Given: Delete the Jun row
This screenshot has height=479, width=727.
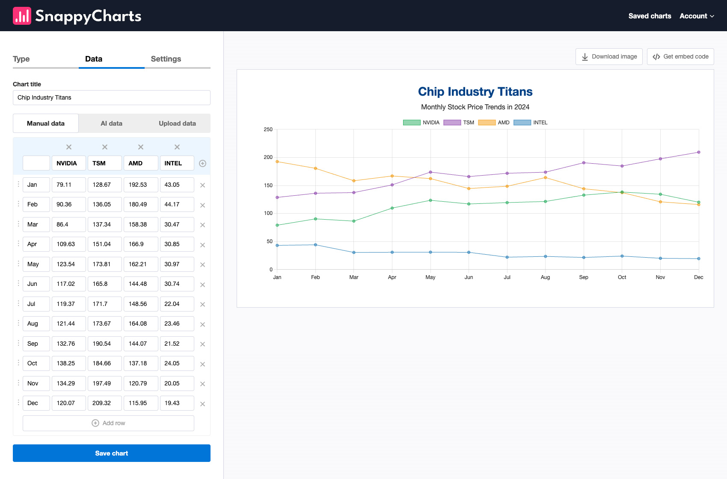Looking at the screenshot, I should pos(203,285).
